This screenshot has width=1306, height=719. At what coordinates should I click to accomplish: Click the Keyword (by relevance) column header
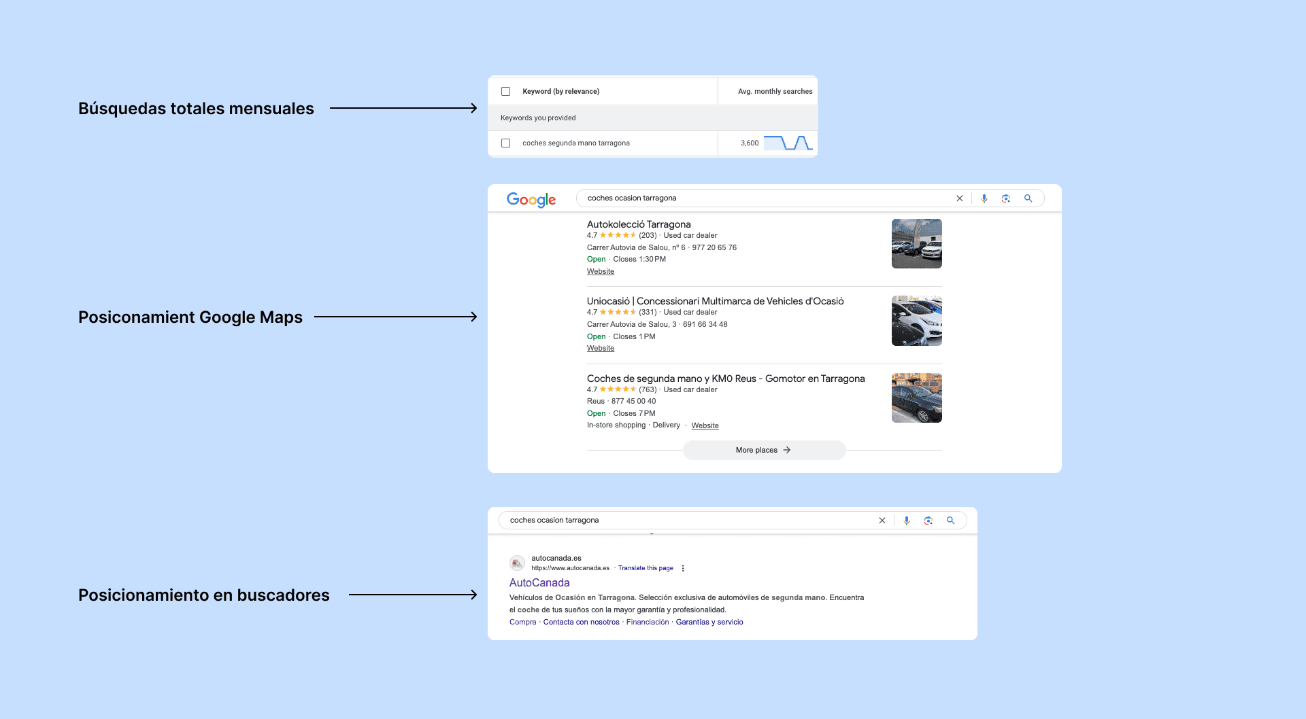point(561,91)
